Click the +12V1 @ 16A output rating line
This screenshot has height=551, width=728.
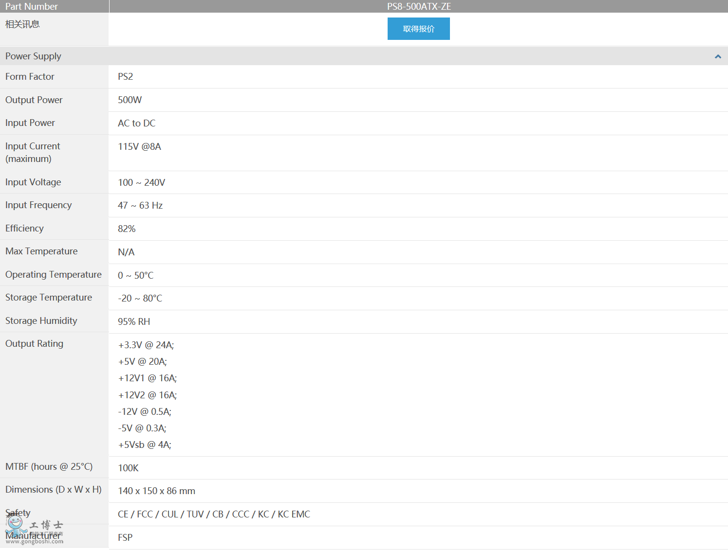[x=147, y=378]
